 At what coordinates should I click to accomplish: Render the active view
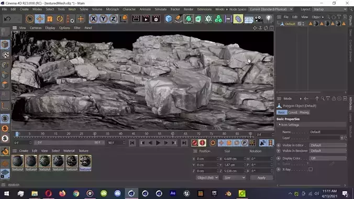136,19
